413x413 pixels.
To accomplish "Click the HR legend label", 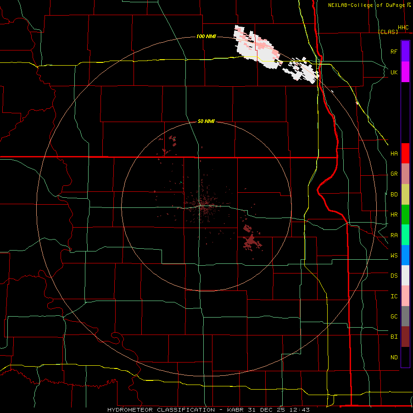I will click(x=394, y=215).
